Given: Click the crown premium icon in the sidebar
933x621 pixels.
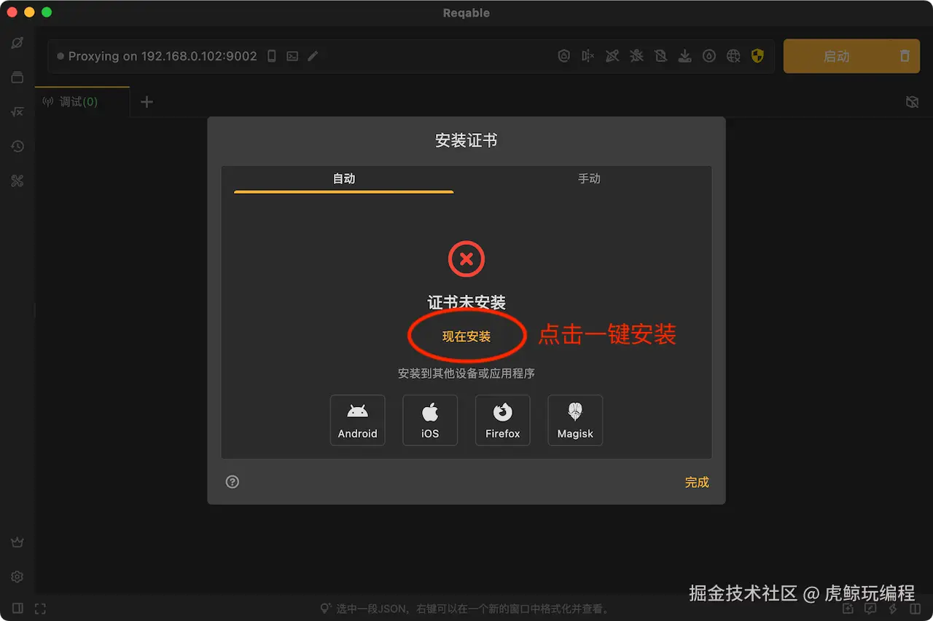Looking at the screenshot, I should [x=17, y=541].
